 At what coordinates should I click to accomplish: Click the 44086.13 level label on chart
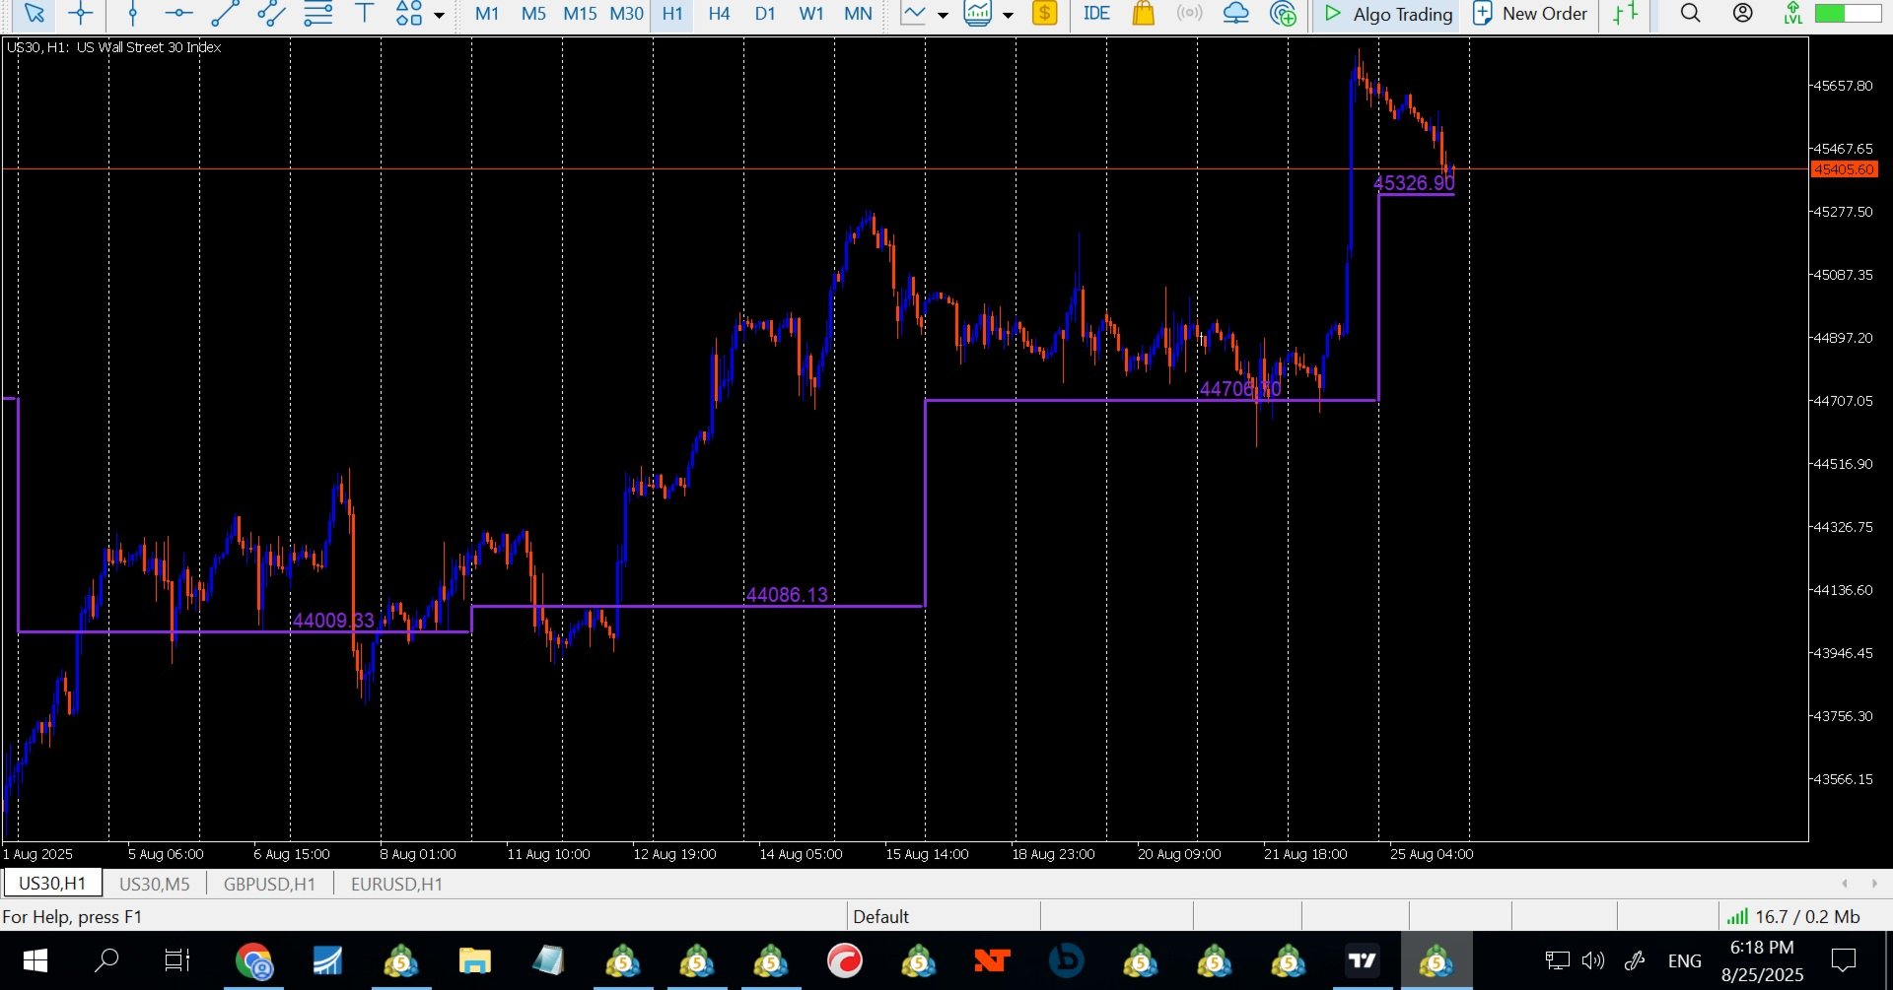point(787,595)
